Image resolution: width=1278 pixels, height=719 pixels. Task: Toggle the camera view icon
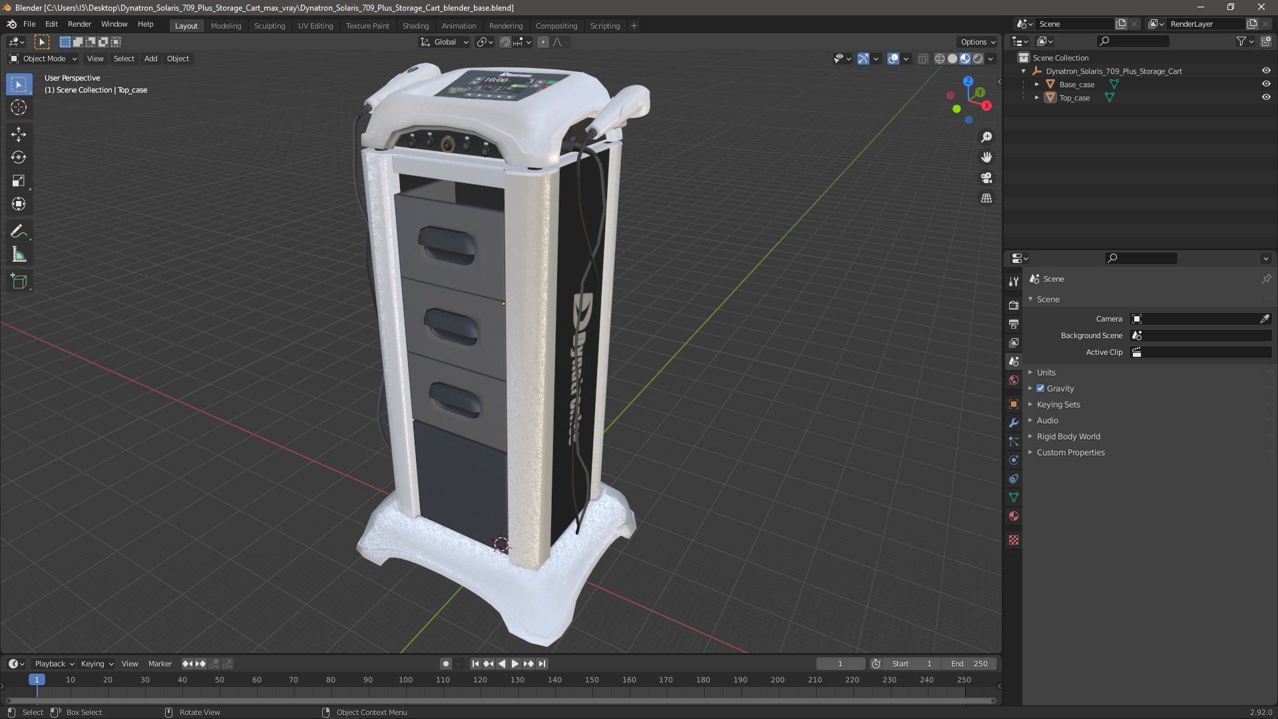click(986, 178)
